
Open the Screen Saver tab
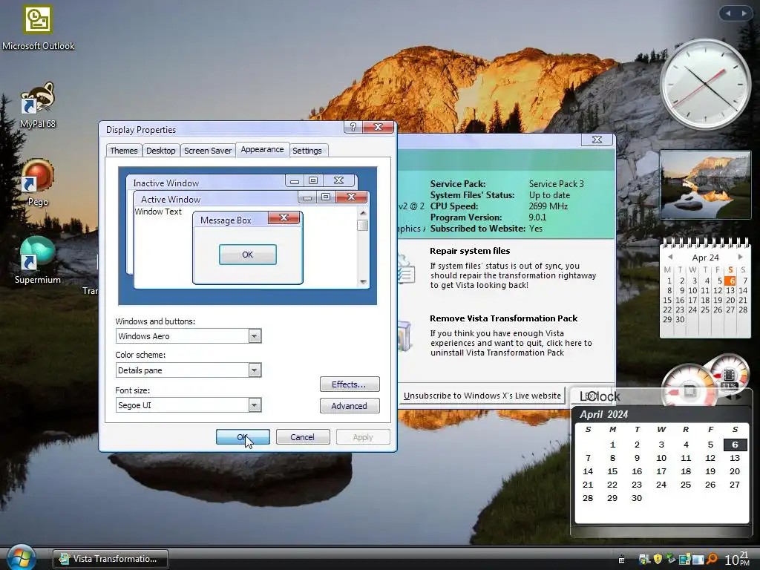pos(208,151)
